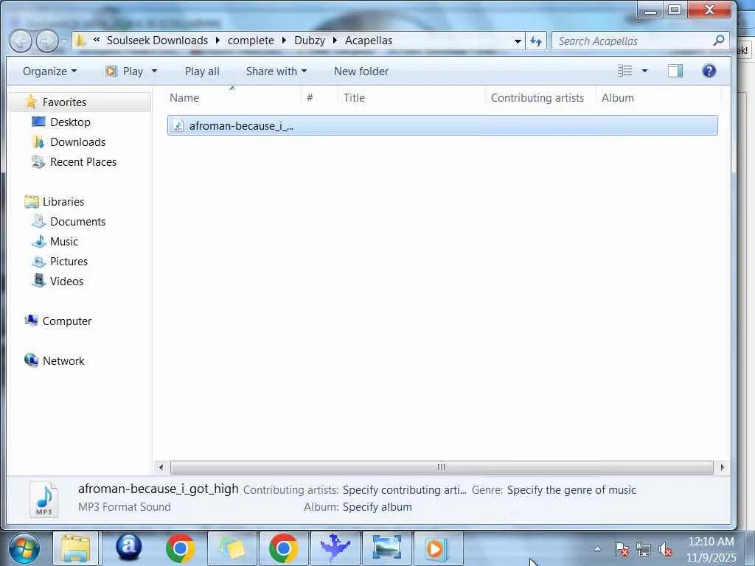Image resolution: width=755 pixels, height=566 pixels.
Task: Expand the arrow after Soulseek Downloads
Action: pyautogui.click(x=218, y=41)
